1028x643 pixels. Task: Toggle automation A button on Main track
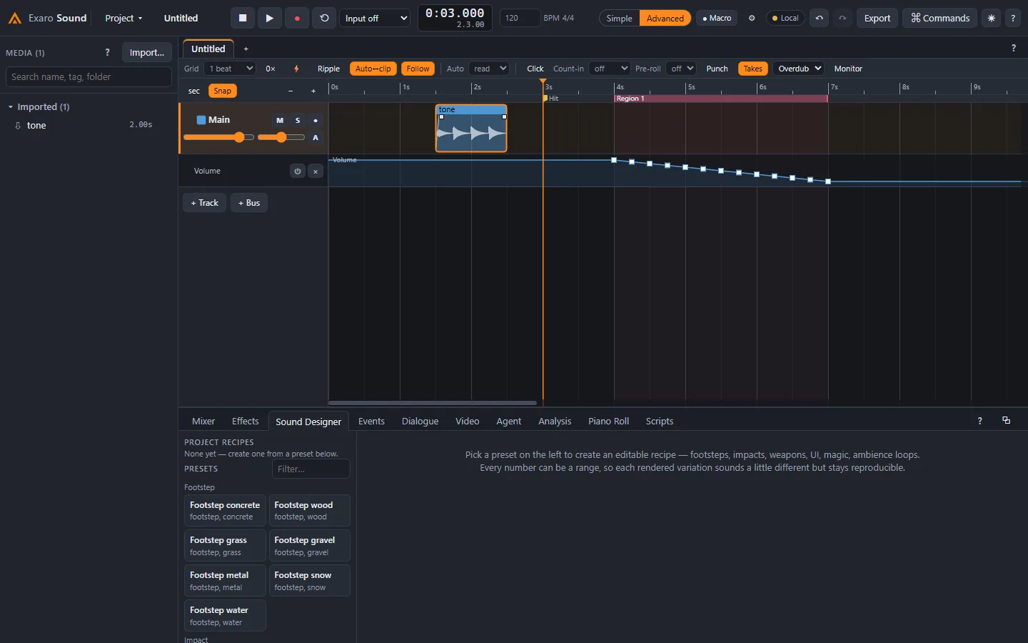[x=316, y=137]
